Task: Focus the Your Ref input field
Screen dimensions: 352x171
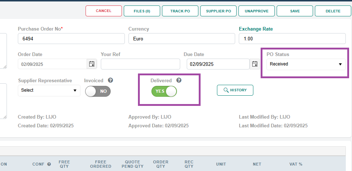Action: (x=140, y=64)
